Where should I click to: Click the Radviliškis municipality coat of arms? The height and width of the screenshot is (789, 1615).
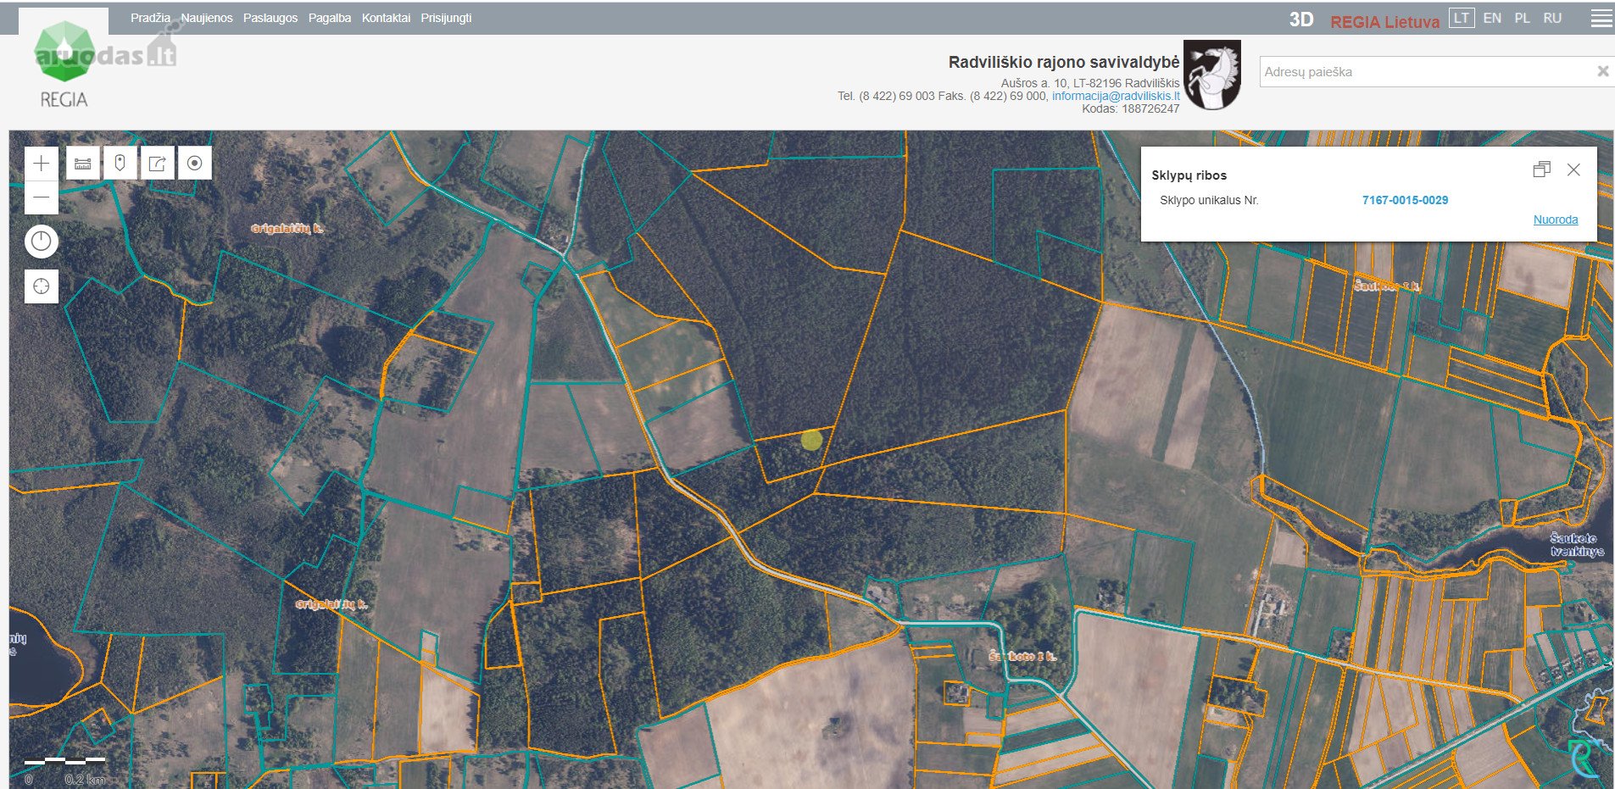1212,75
